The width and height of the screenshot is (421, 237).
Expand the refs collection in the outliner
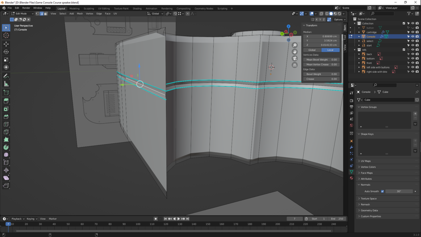click(x=355, y=49)
